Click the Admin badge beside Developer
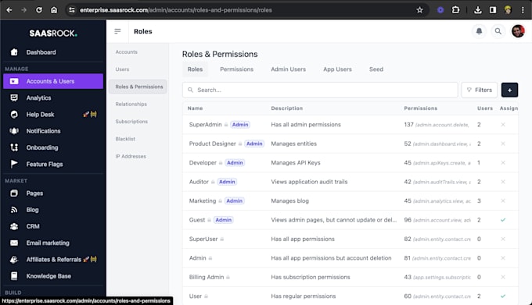This screenshot has width=532, height=305. (x=235, y=163)
